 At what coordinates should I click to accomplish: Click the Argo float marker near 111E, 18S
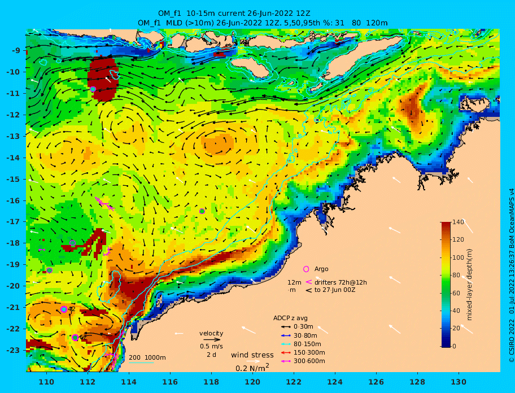click(x=73, y=243)
